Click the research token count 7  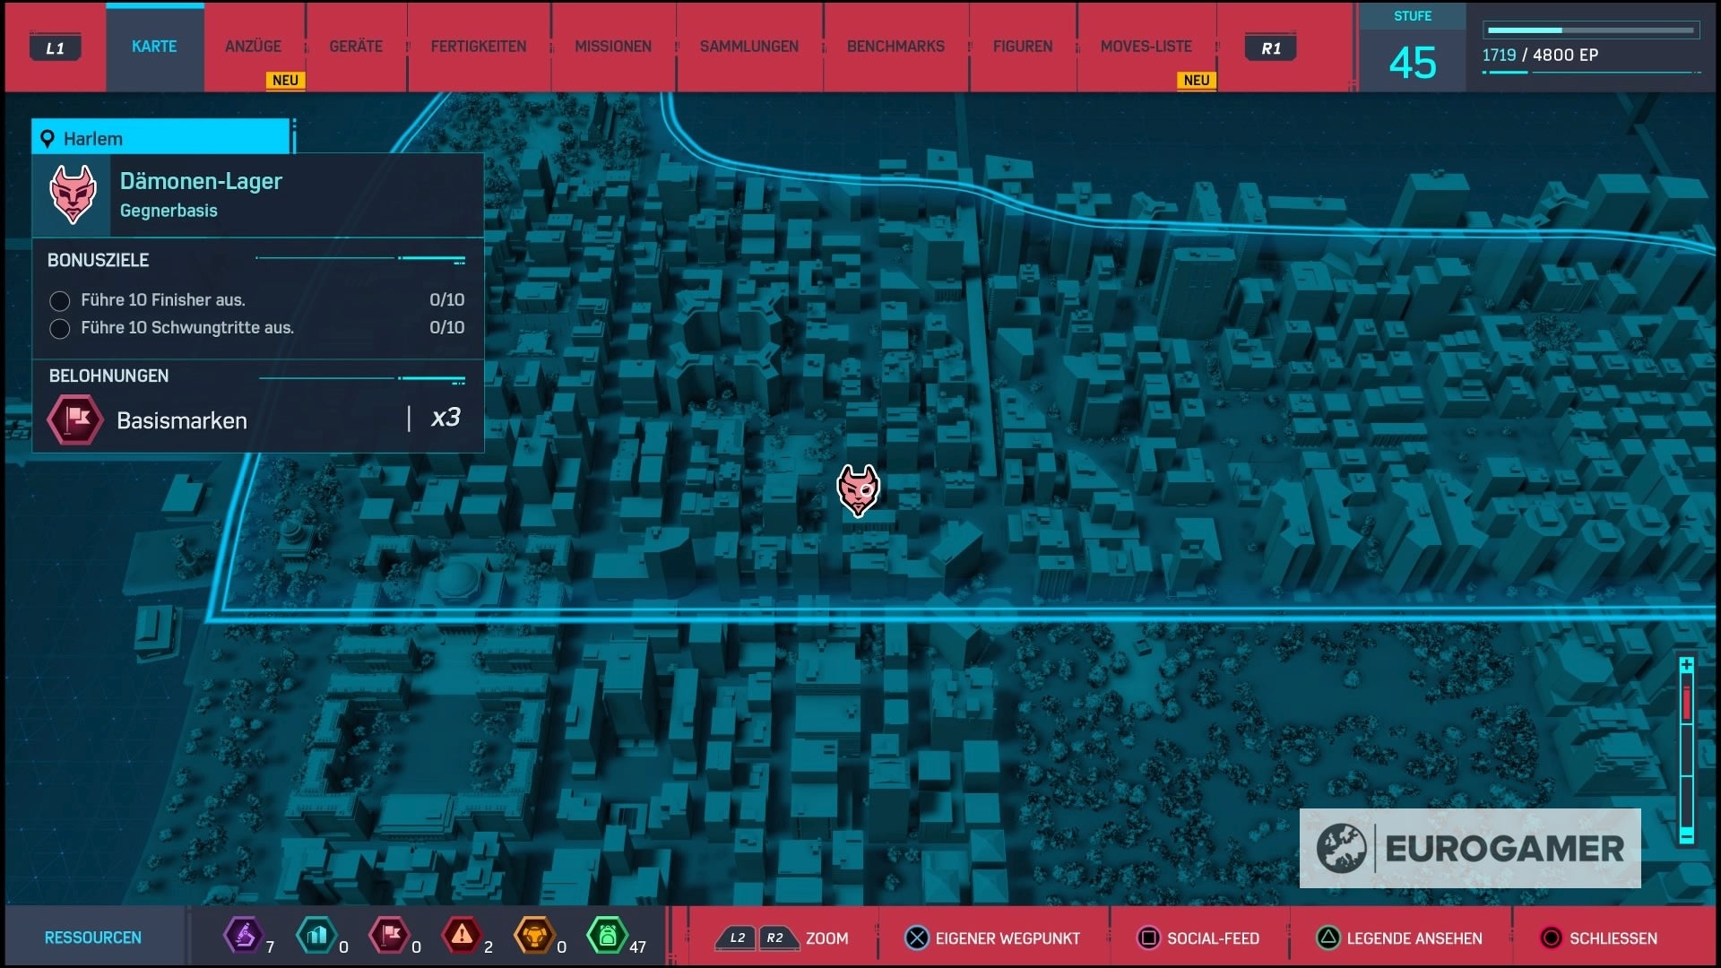pos(270,946)
